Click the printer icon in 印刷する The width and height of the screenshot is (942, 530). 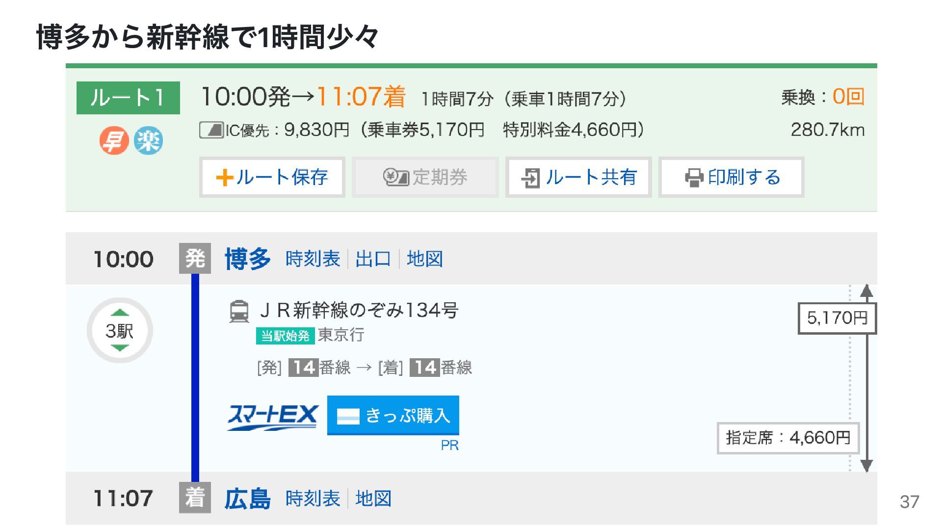pos(694,178)
